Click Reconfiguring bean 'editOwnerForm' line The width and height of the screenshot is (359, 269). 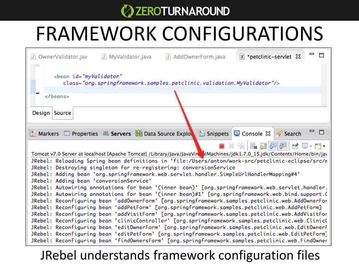(179, 227)
